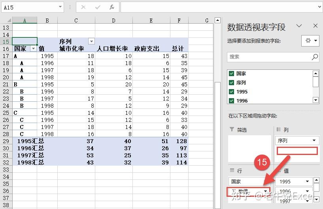
Task: Open dropdown of 序列 in columns area
Action: [x=314, y=140]
